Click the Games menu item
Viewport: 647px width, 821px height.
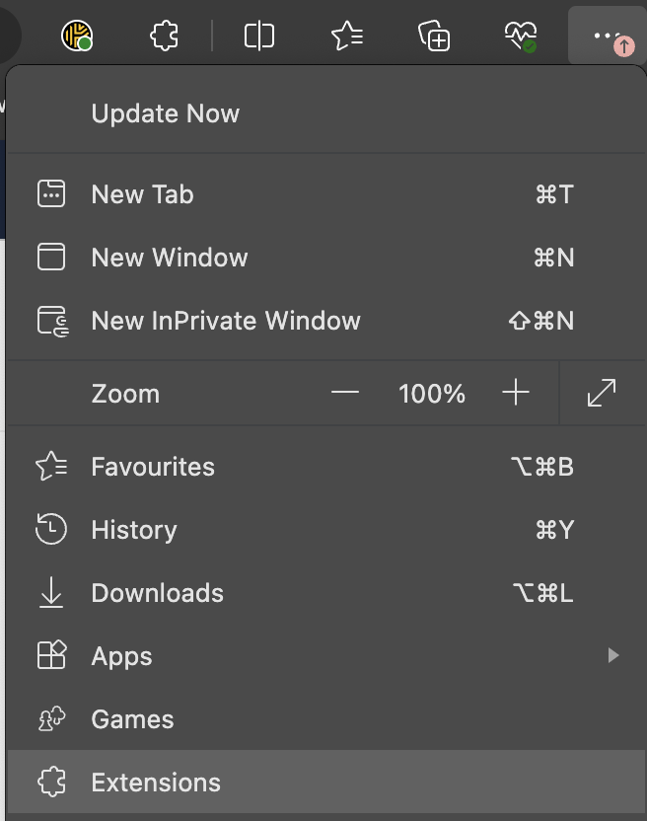point(133,719)
